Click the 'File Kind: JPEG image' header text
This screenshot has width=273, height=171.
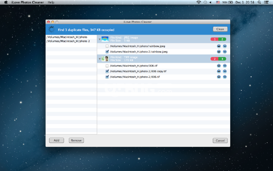tap(124, 37)
